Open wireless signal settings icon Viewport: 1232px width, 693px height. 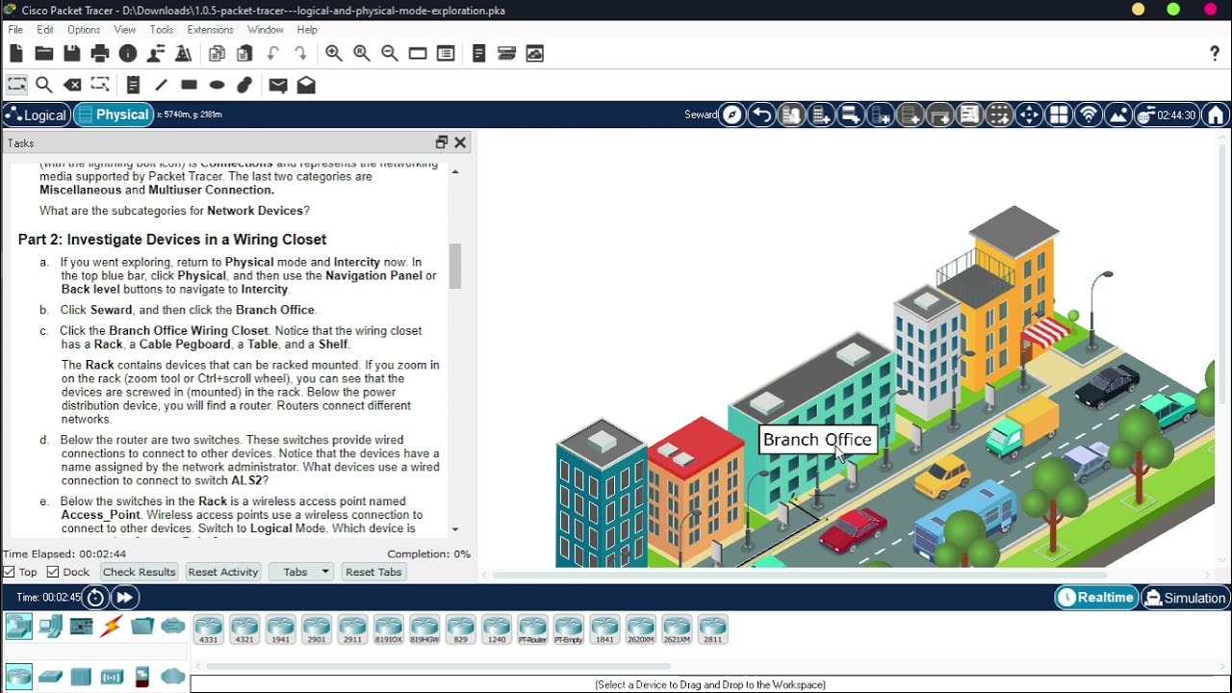1089,115
